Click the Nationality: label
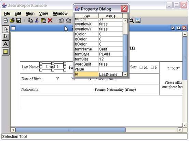Image resolution: width=189 pixels, height=141 pixels. (30, 89)
